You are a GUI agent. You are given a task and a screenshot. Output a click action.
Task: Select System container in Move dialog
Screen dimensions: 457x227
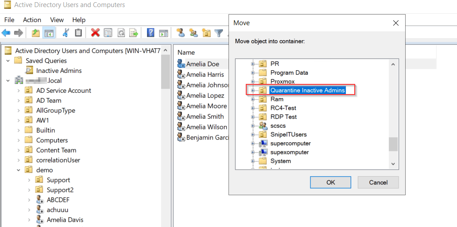point(280,161)
